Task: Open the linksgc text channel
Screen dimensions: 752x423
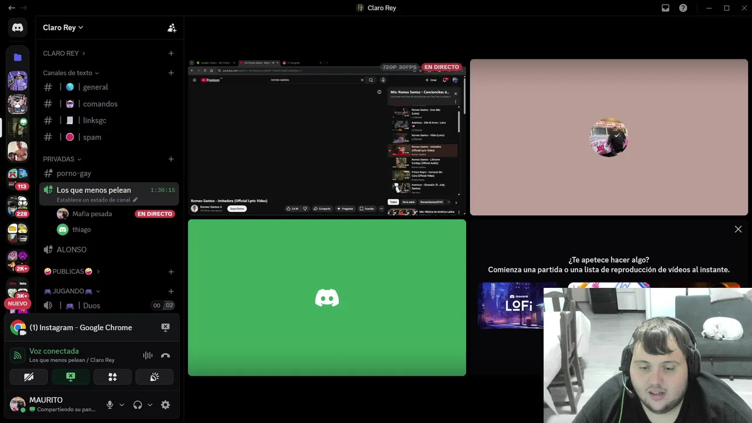Action: click(109, 120)
